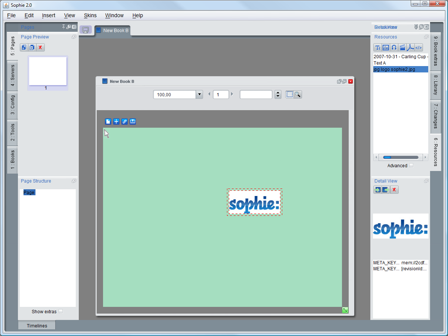Switch to the 1 : Books side tab
Screen dimensions: 448x336
(x=12, y=159)
